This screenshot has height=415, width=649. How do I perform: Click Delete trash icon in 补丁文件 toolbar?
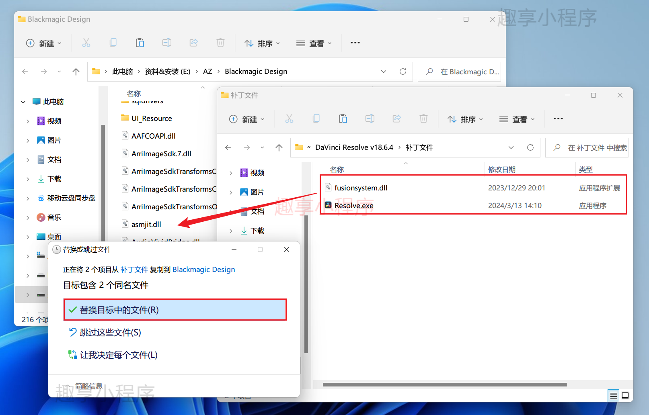tap(423, 119)
